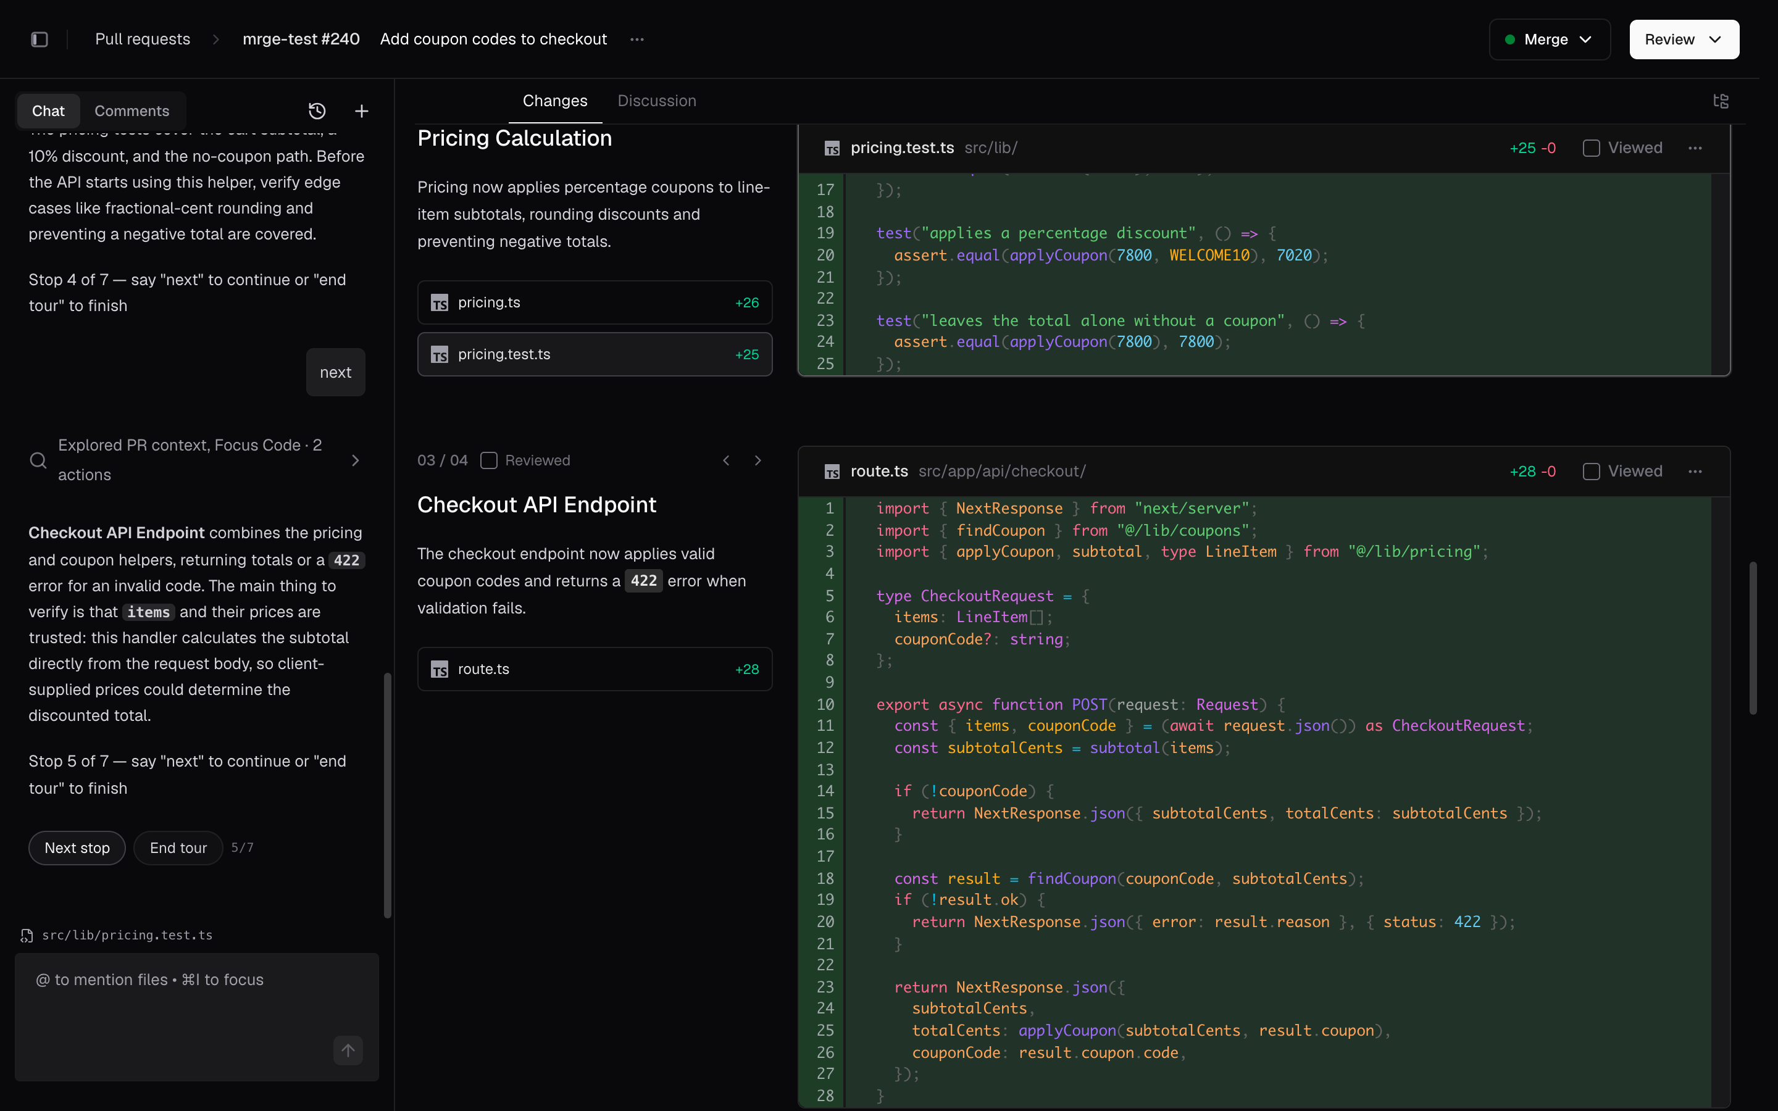Click the src/lib/pricing.test.ts context chip

click(117, 935)
